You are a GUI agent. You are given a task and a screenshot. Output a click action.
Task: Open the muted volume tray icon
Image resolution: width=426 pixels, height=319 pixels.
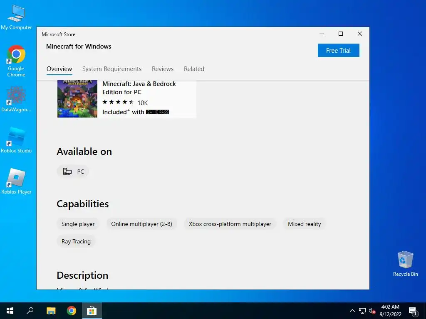click(x=372, y=311)
